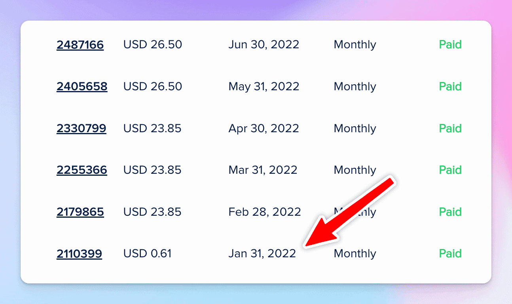
Task: Open the 2110399 invoice
Action: point(79,254)
